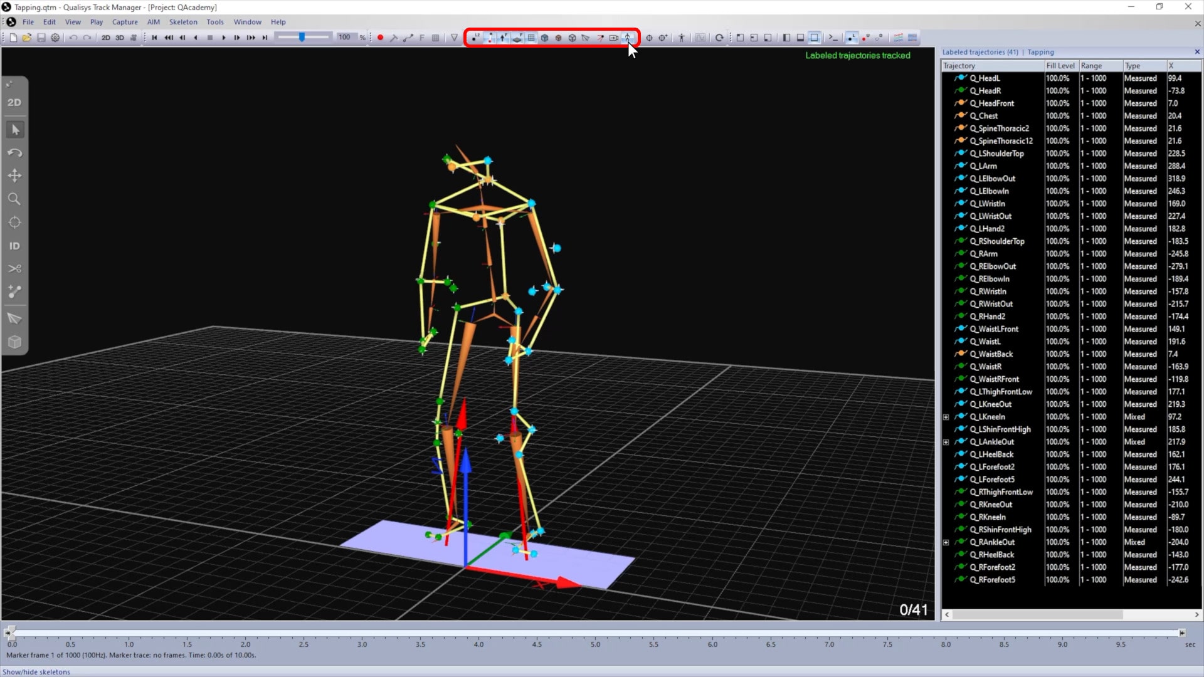Click the hammer reprocess icon
Viewport: 1204px width, 677px height.
click(394, 38)
